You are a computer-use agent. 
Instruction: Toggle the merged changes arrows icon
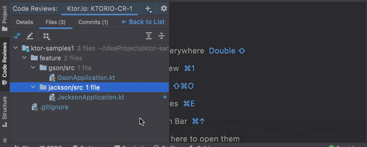[17, 36]
